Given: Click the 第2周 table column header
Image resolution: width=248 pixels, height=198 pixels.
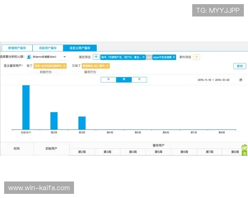Looking at the screenshot, I should pyautogui.click(x=82, y=152).
